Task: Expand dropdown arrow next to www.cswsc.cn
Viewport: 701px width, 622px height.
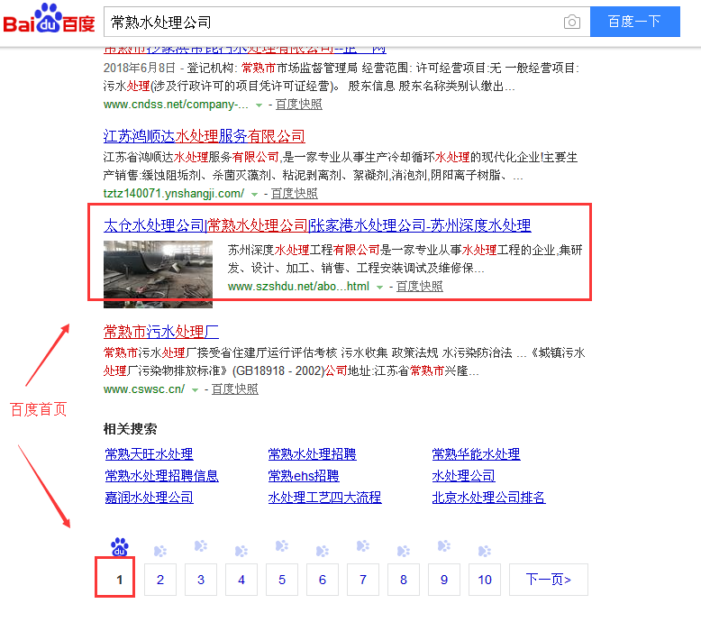Action: click(x=195, y=389)
